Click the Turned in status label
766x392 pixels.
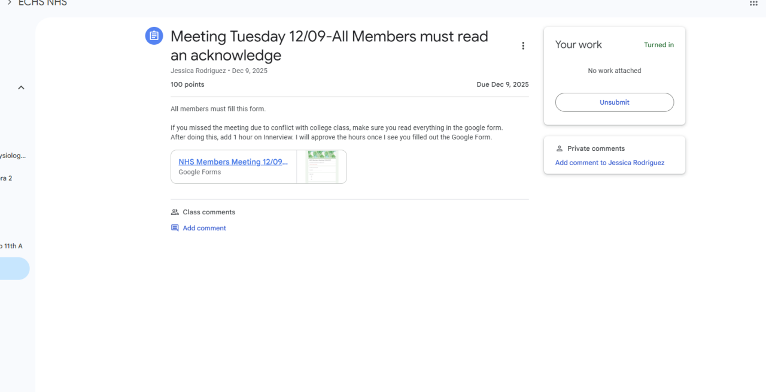(x=658, y=45)
